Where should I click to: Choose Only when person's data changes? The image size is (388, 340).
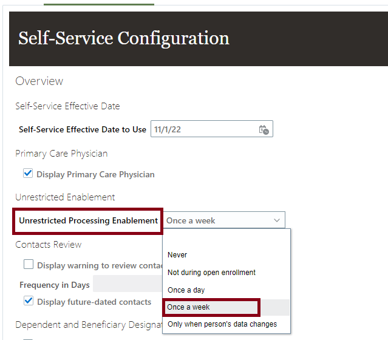222,324
